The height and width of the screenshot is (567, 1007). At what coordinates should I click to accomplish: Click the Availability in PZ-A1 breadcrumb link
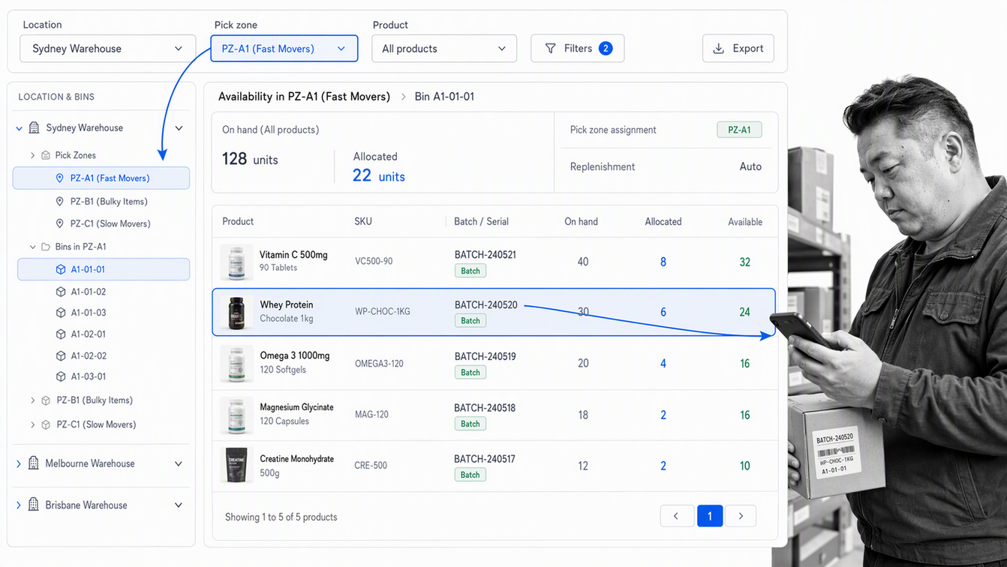click(304, 97)
